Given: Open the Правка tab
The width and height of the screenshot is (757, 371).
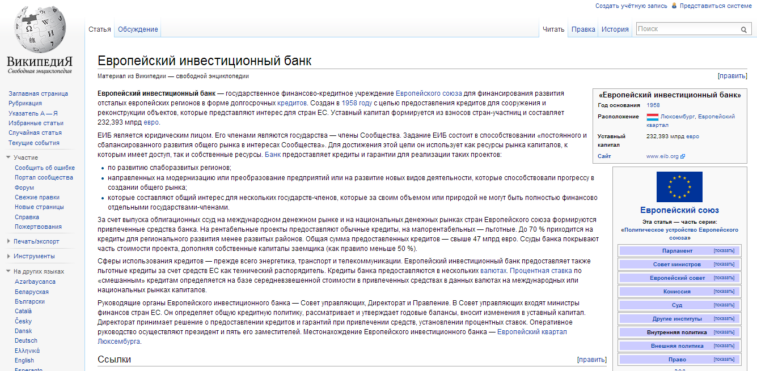Looking at the screenshot, I should [583, 29].
